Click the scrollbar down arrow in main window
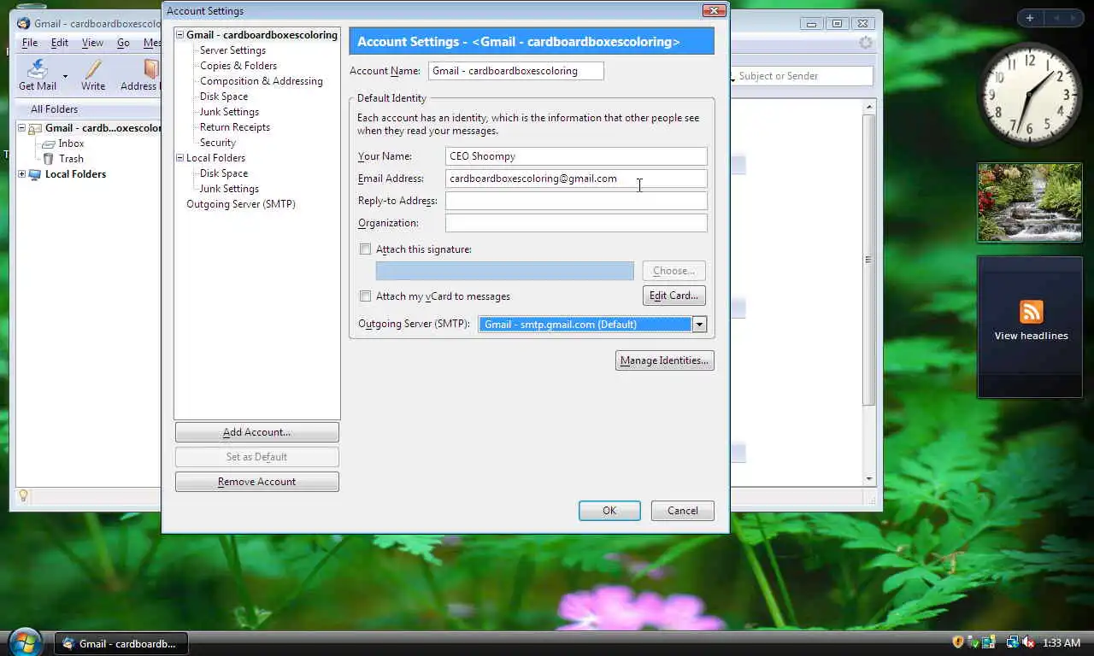Viewport: 1094px width, 656px height. tap(869, 479)
